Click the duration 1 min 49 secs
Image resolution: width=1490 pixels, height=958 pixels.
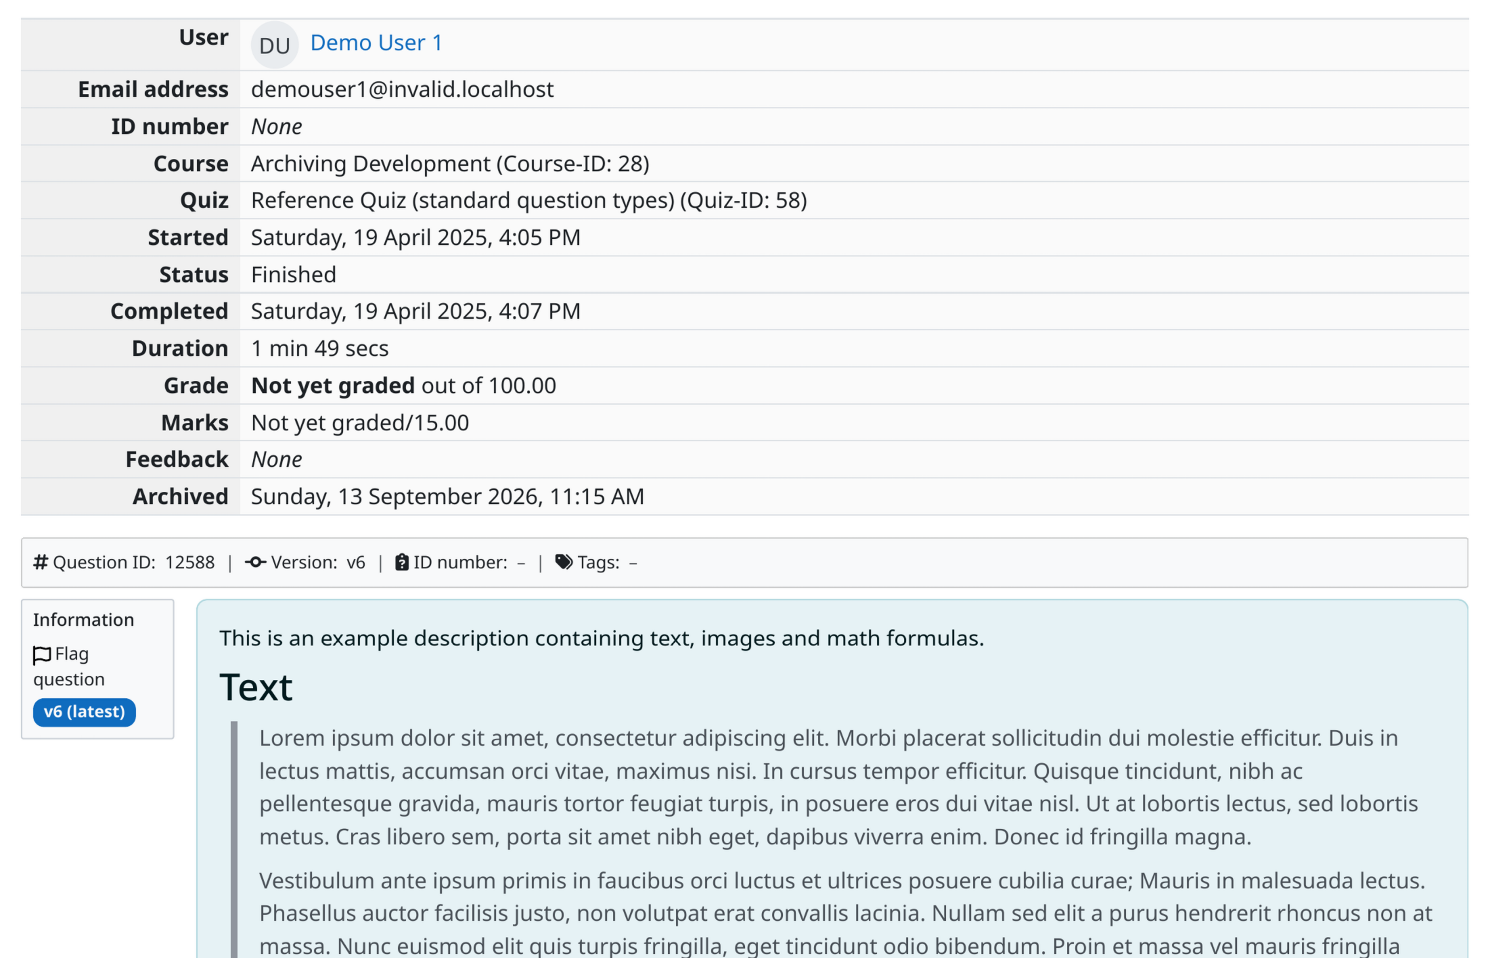click(320, 348)
